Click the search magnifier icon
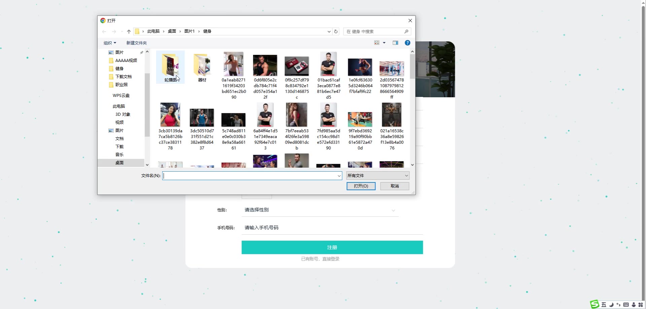Screen dimensions: 646x309 coord(406,32)
